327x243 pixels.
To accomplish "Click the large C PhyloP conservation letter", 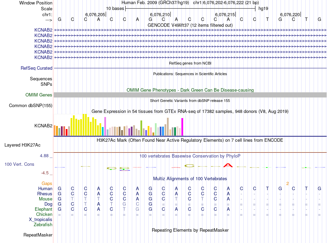I will (x=190, y=166).
